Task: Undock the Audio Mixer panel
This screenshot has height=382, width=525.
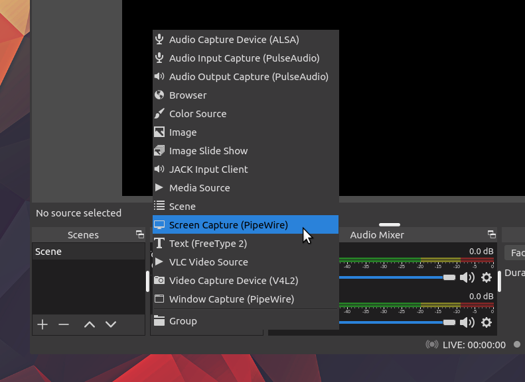Action: 492,234
